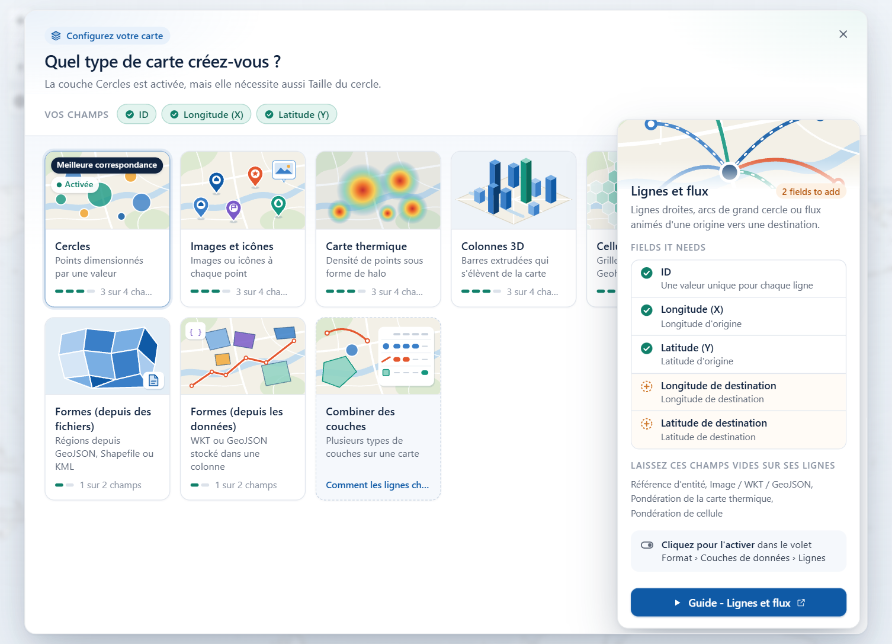Click Carte thermique progress indicator 3 sur 4

click(x=374, y=291)
